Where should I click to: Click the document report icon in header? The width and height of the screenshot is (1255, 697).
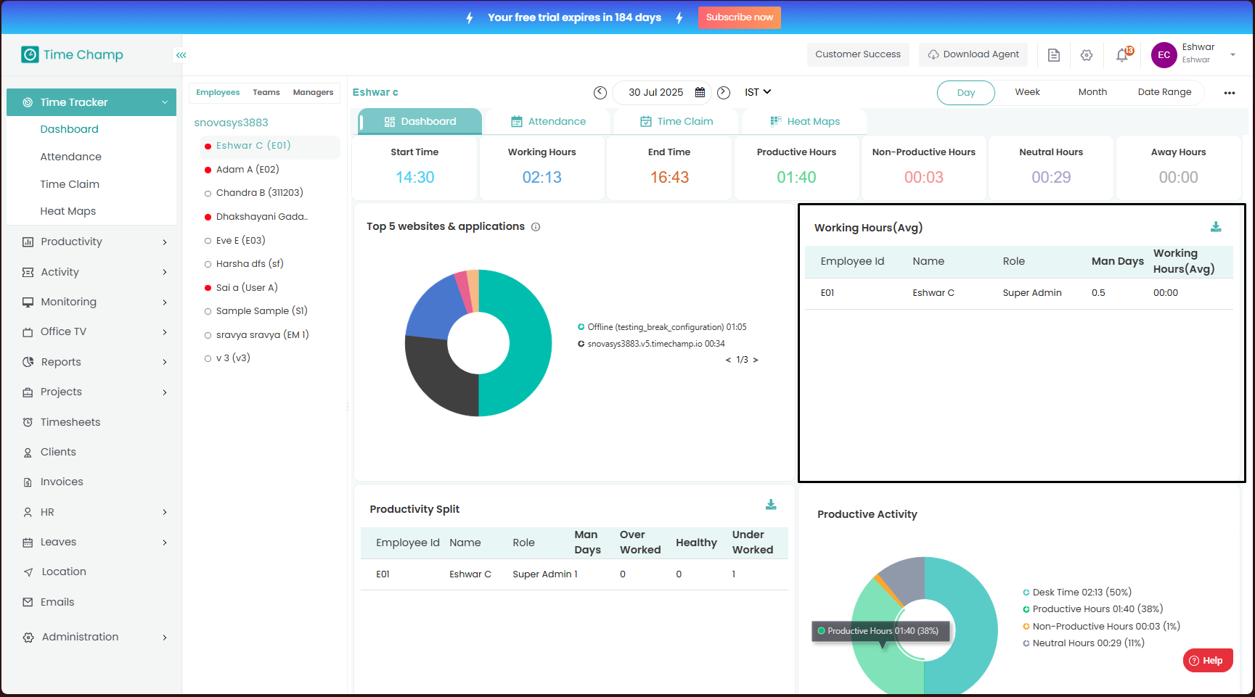click(x=1054, y=55)
